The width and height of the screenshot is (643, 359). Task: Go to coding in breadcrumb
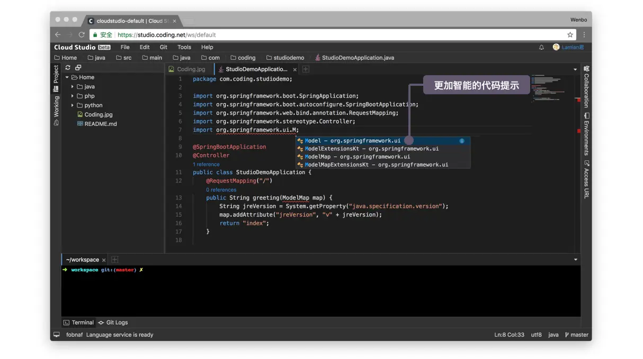243,58
